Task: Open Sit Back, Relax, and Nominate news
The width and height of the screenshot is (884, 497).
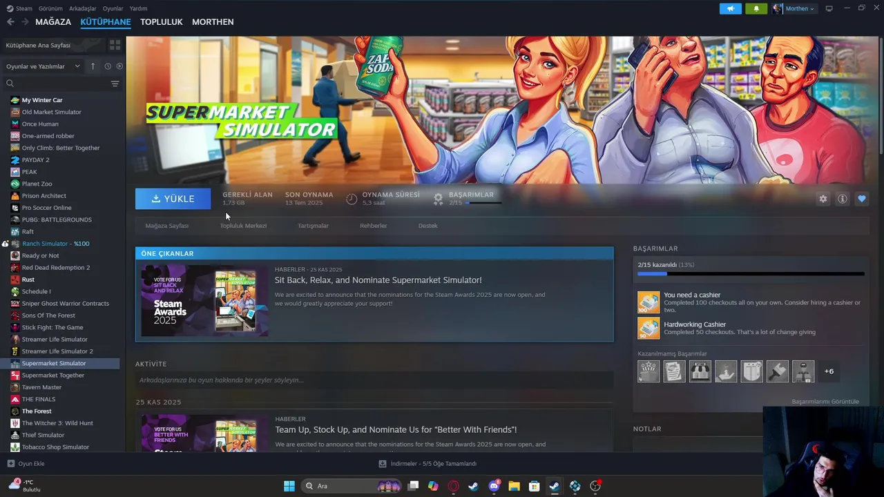Action: click(x=378, y=280)
